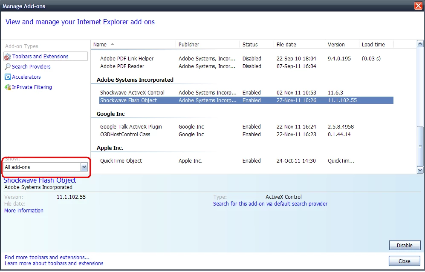The width and height of the screenshot is (425, 272).
Task: Open the Accelerators add-on type
Action: [26, 77]
